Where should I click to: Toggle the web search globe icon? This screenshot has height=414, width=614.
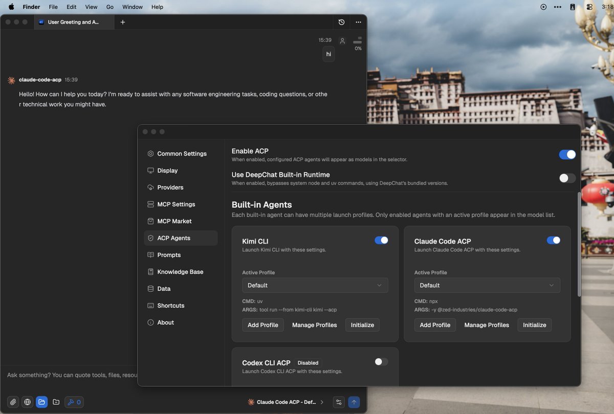(28, 402)
